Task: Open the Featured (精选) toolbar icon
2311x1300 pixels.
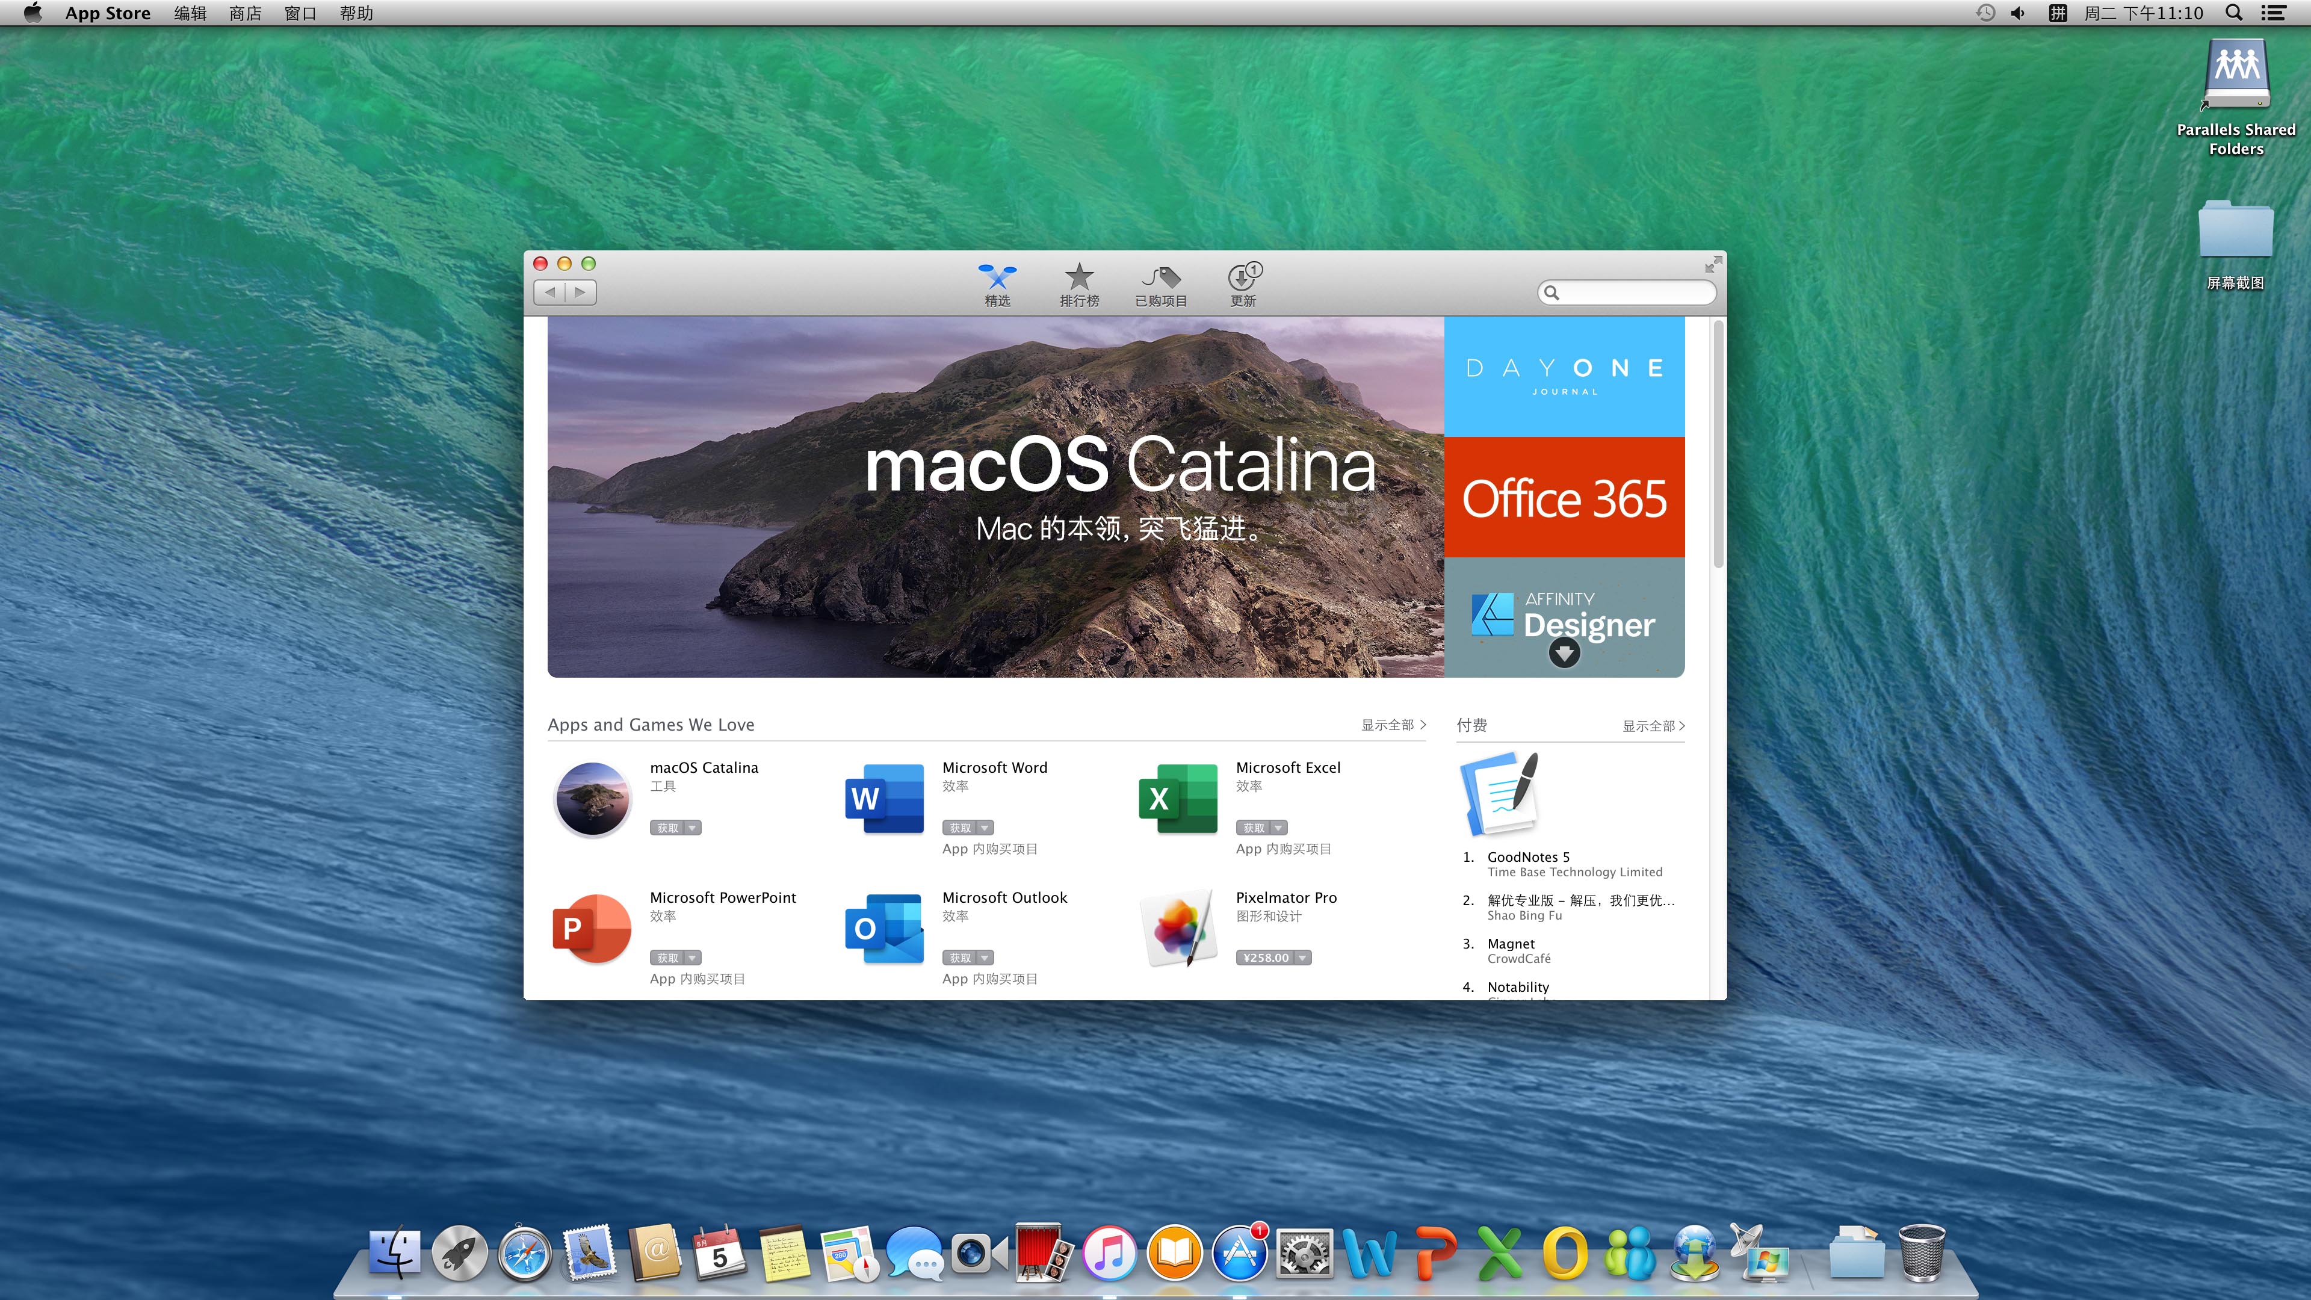Action: [997, 277]
